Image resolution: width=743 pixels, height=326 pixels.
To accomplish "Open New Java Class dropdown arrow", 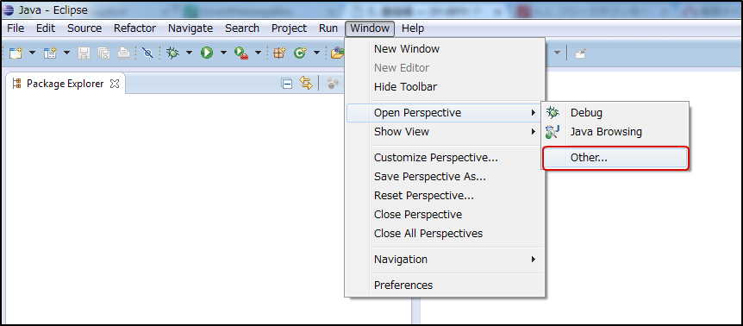I will click(316, 53).
